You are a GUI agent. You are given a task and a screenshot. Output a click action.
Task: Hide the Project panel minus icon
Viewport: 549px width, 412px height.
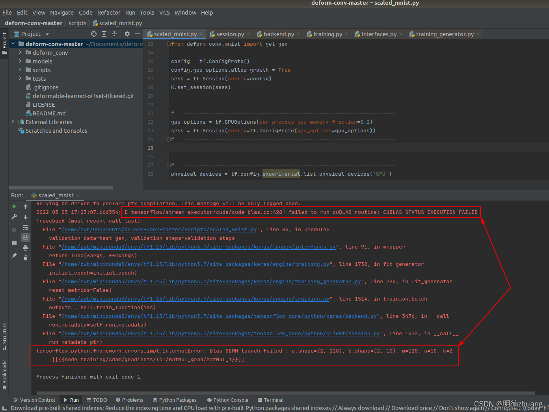(x=138, y=34)
